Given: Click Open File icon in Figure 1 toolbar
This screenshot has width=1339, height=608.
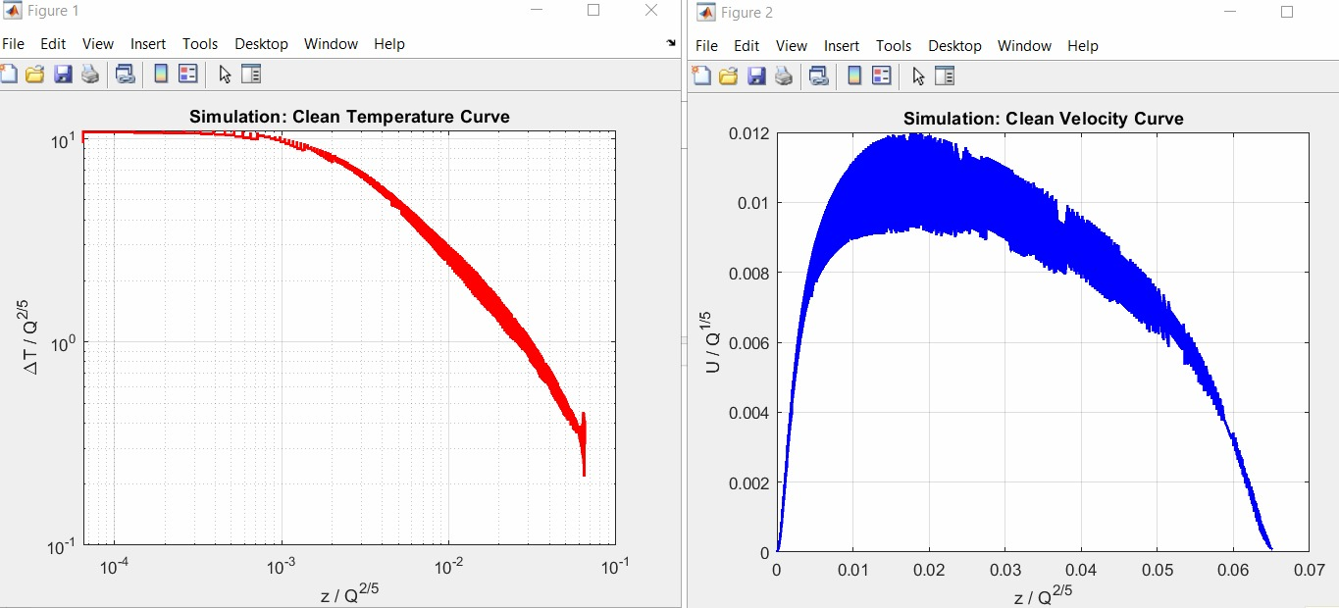Looking at the screenshot, I should point(35,74).
